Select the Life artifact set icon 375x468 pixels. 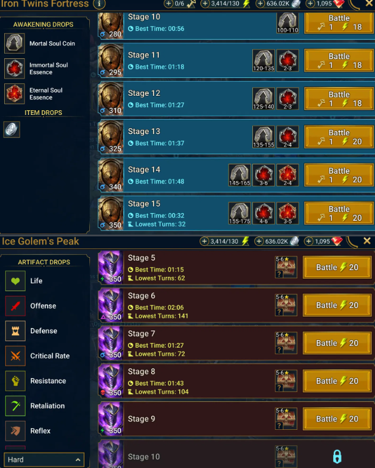point(15,281)
